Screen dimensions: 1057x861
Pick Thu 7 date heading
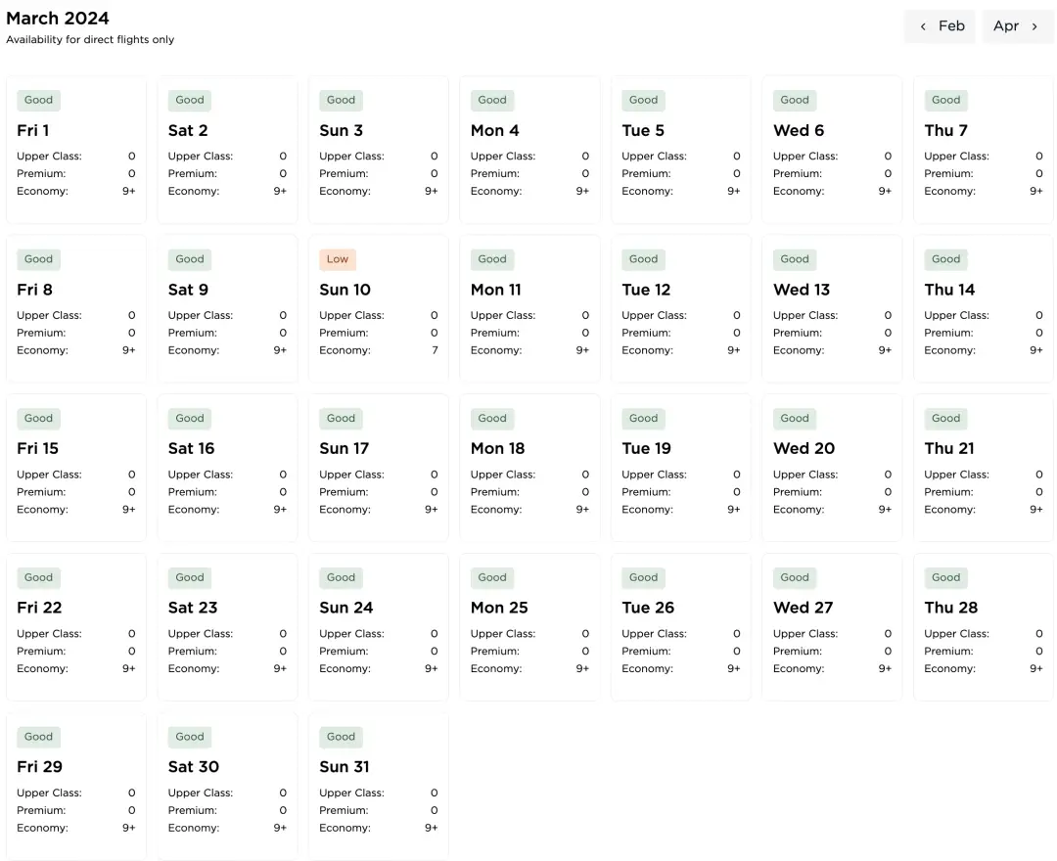click(945, 131)
